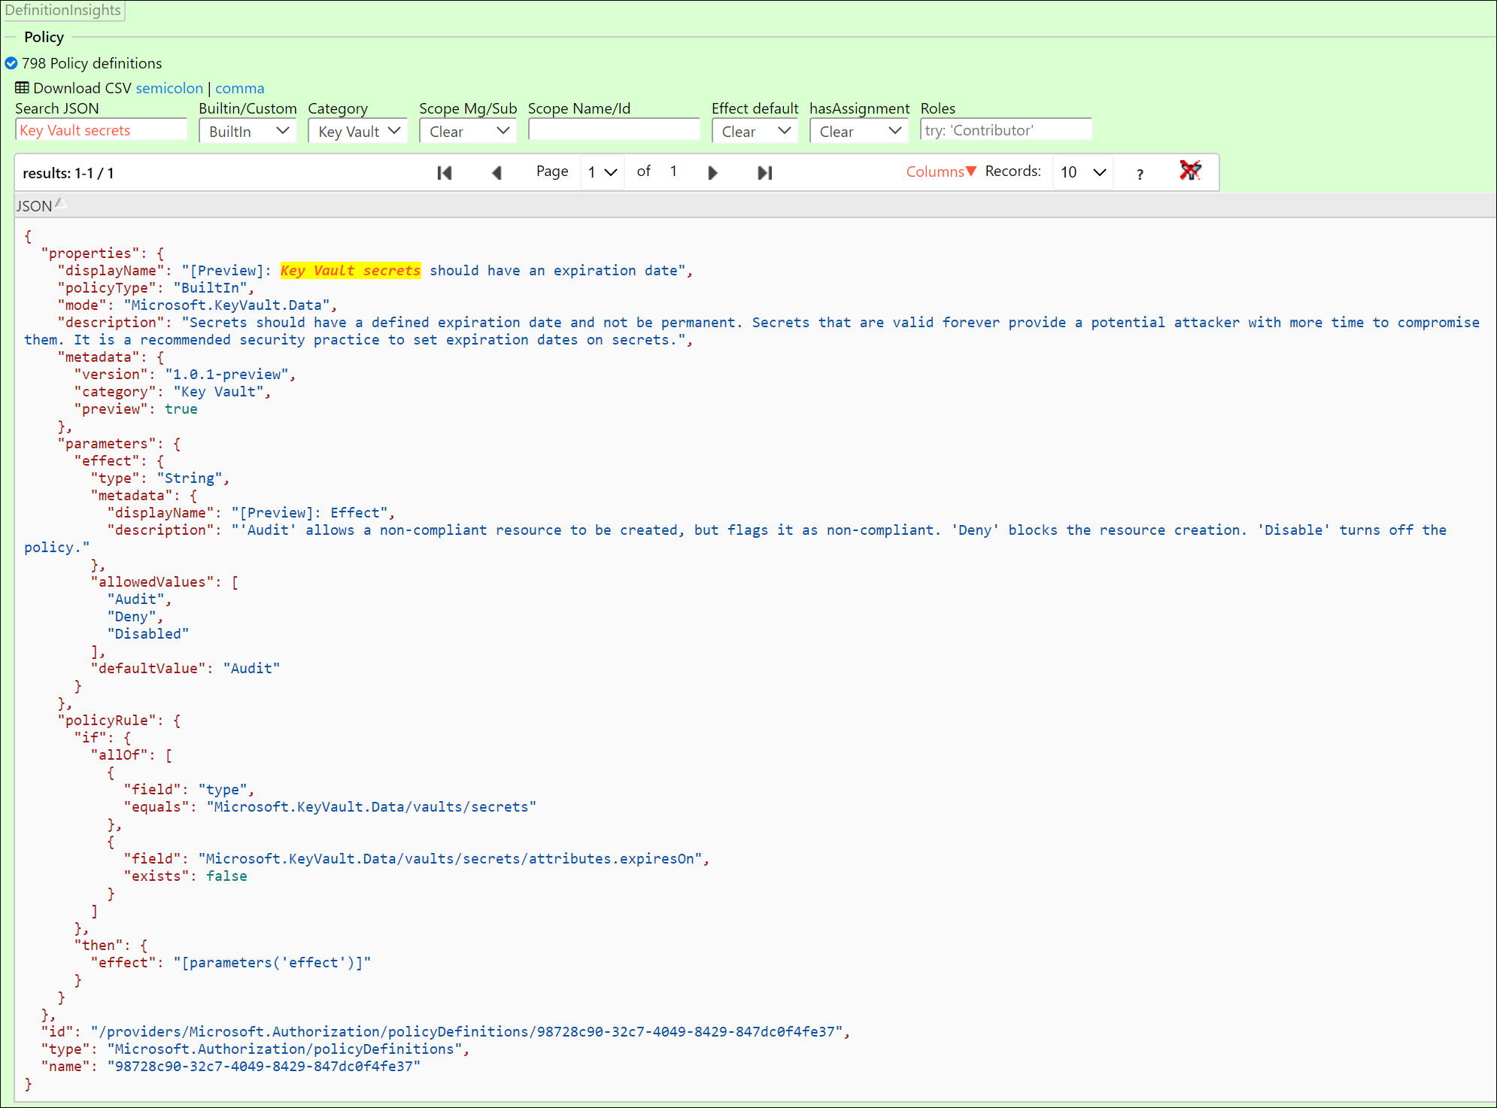Image resolution: width=1497 pixels, height=1108 pixels.
Task: Click the question mark help icon
Action: pos(1140,174)
